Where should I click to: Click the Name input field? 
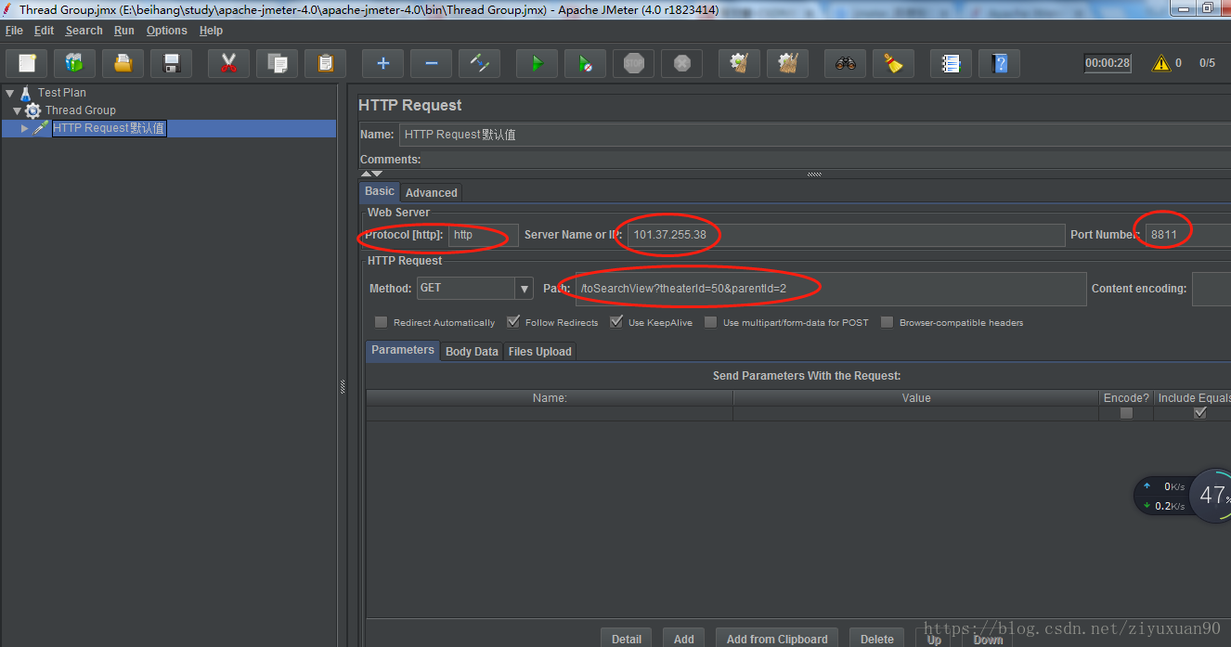(815, 135)
